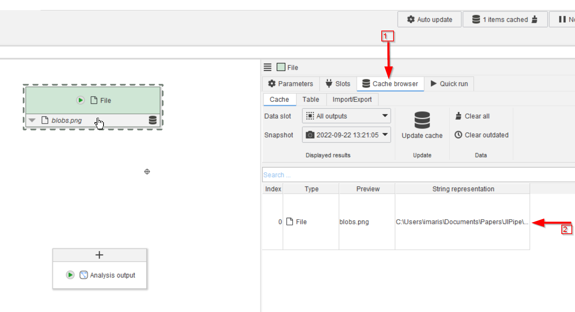Viewport: 575px width, 312px height.
Task: Click the broom icon in items cached button
Action: [x=534, y=19]
